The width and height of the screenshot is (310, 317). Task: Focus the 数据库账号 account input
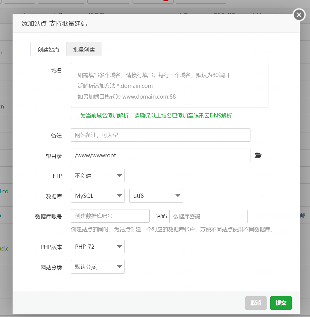coord(110,216)
